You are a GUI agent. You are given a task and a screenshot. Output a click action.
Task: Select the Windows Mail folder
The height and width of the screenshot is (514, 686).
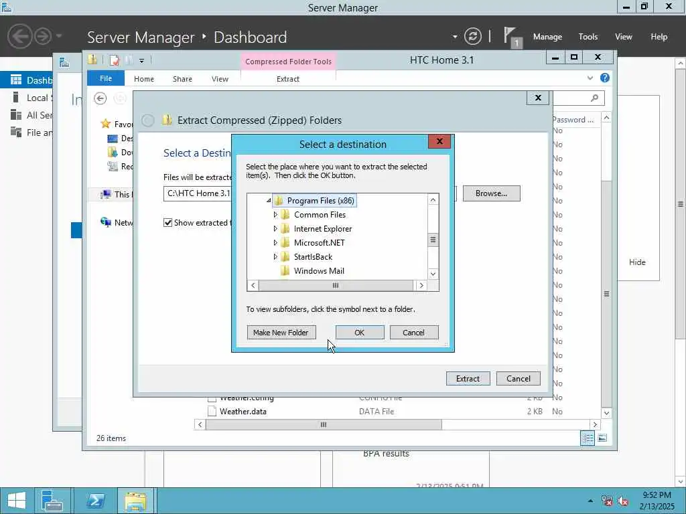click(x=319, y=270)
